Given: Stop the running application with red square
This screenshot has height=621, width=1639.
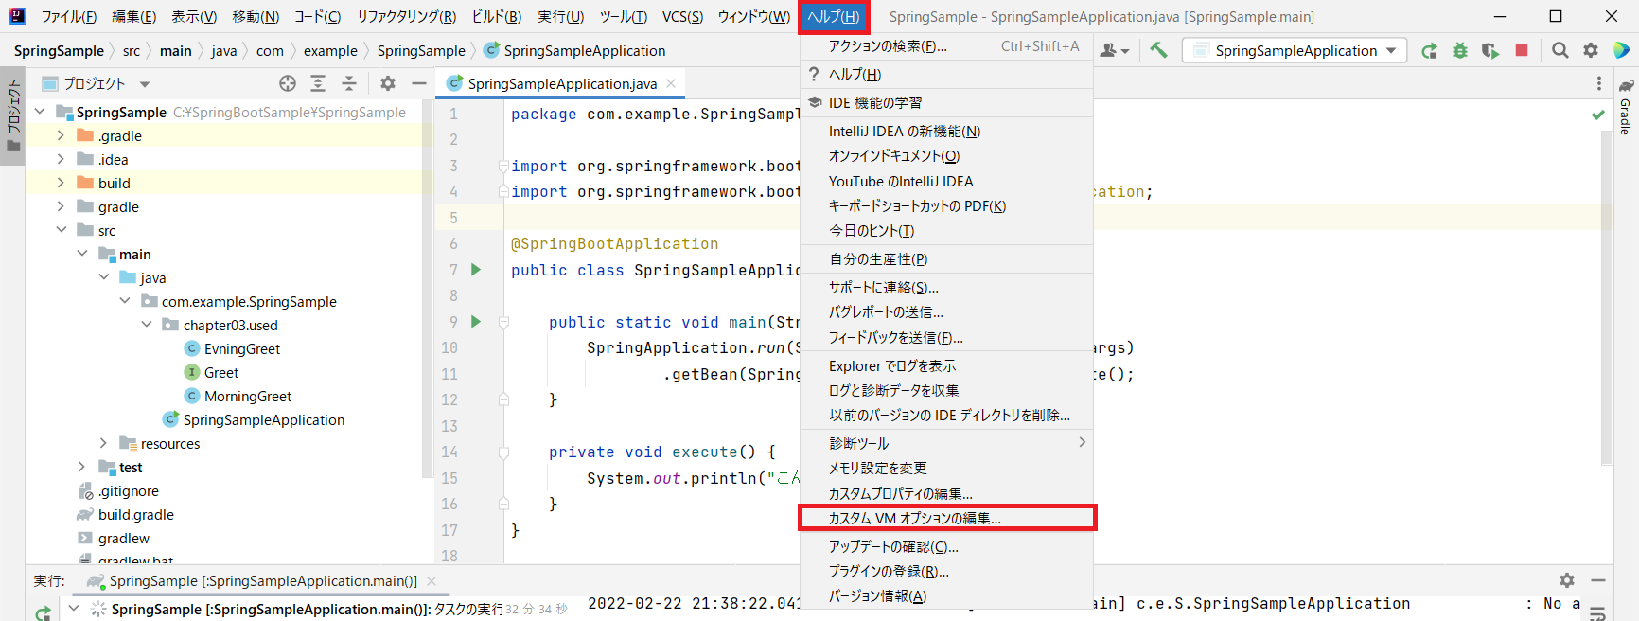Looking at the screenshot, I should [1522, 50].
